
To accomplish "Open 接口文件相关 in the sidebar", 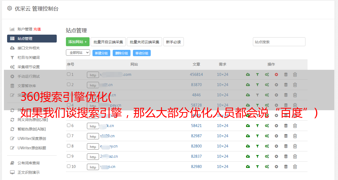I will [x=29, y=48].
